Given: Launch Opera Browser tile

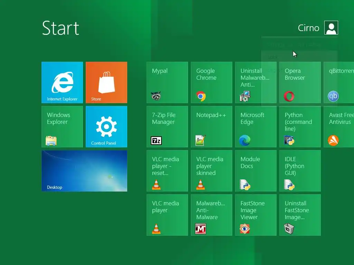Looking at the screenshot, I should (x=300, y=82).
